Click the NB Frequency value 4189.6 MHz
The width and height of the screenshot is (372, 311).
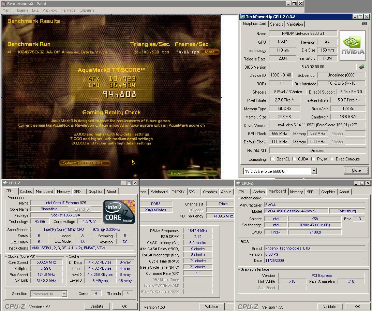220,216
